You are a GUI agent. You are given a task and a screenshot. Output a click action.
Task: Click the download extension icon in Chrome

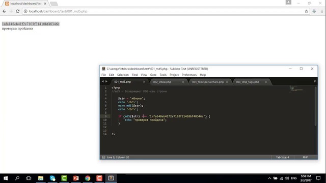pyautogui.click(x=314, y=11)
